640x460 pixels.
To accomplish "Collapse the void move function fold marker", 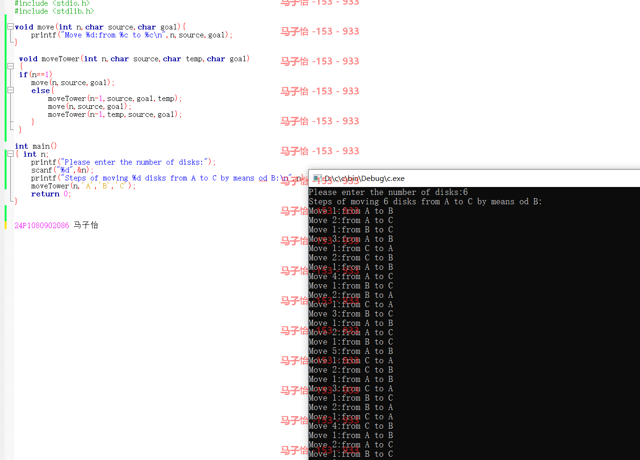I will pos(10,27).
